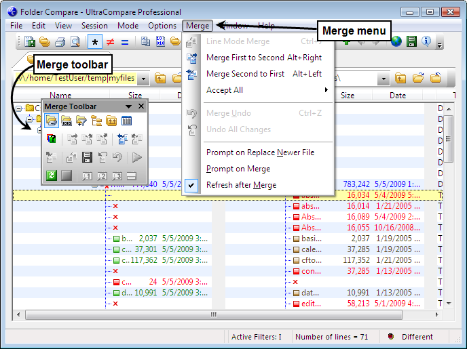Collapse the root tree node in left pane
This screenshot has height=349, width=467.
click(19, 108)
